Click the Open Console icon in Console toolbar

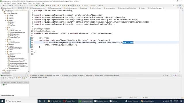170,76
